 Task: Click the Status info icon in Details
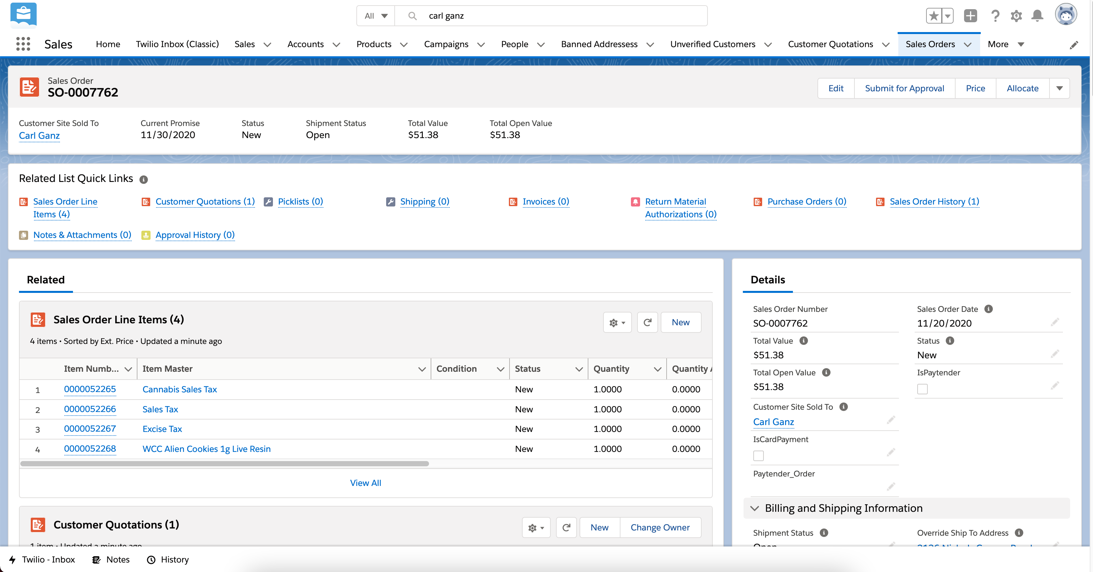[950, 341]
